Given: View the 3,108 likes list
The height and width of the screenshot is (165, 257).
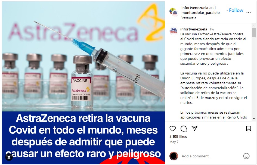Looking at the screenshot, I should [x=178, y=136].
